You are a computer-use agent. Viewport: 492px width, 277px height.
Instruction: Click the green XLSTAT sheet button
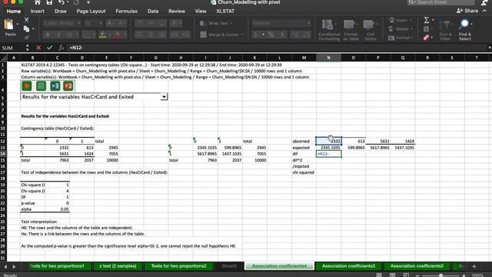41,86
